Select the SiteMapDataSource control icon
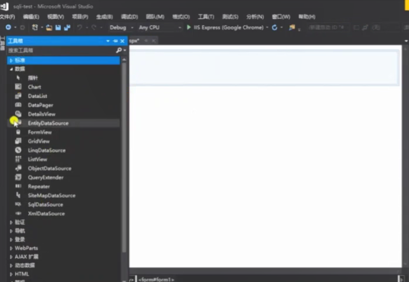This screenshot has width=409, height=282. (x=18, y=195)
